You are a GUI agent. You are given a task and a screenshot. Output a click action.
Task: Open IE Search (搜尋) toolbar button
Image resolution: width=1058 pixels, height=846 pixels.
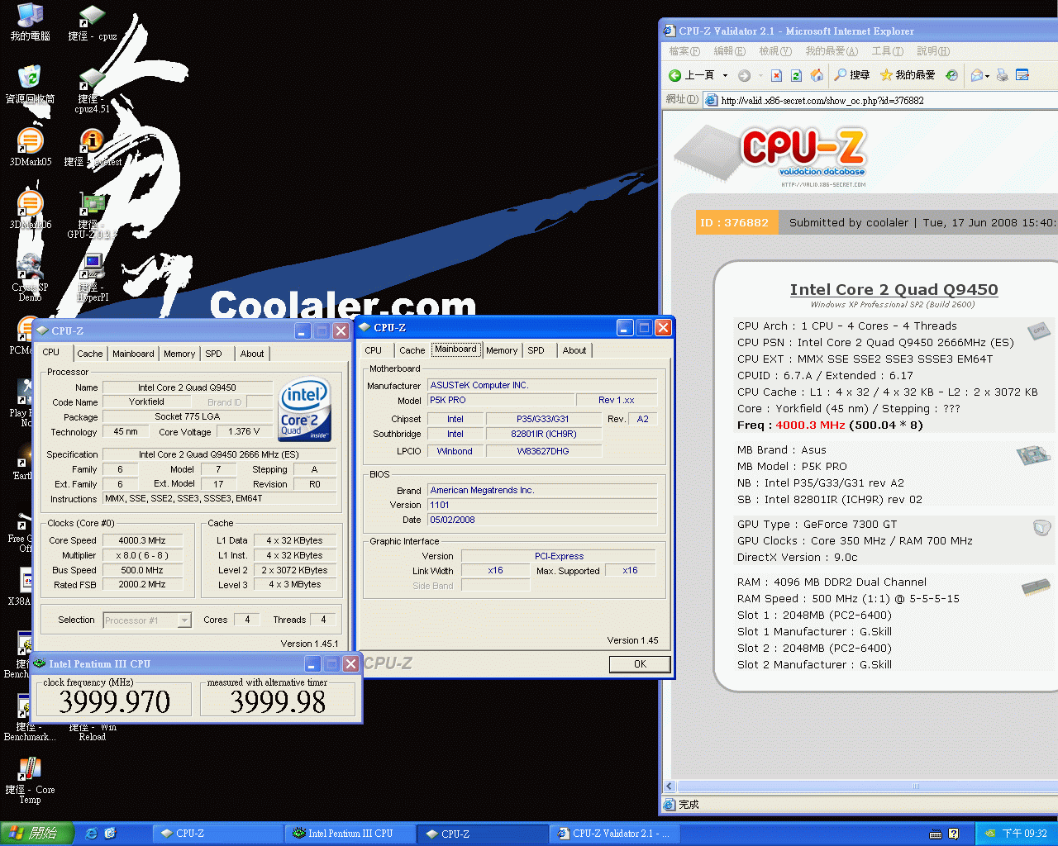pyautogui.click(x=851, y=75)
